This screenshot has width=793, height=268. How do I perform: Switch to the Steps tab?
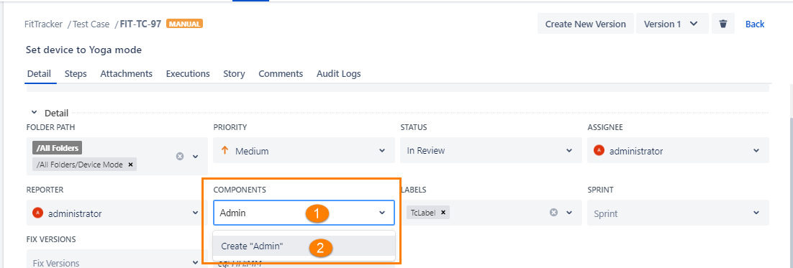[76, 74]
